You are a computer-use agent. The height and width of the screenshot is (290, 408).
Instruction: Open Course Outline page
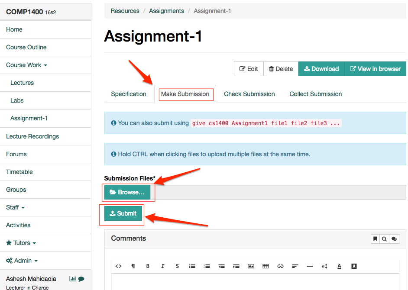[45, 47]
